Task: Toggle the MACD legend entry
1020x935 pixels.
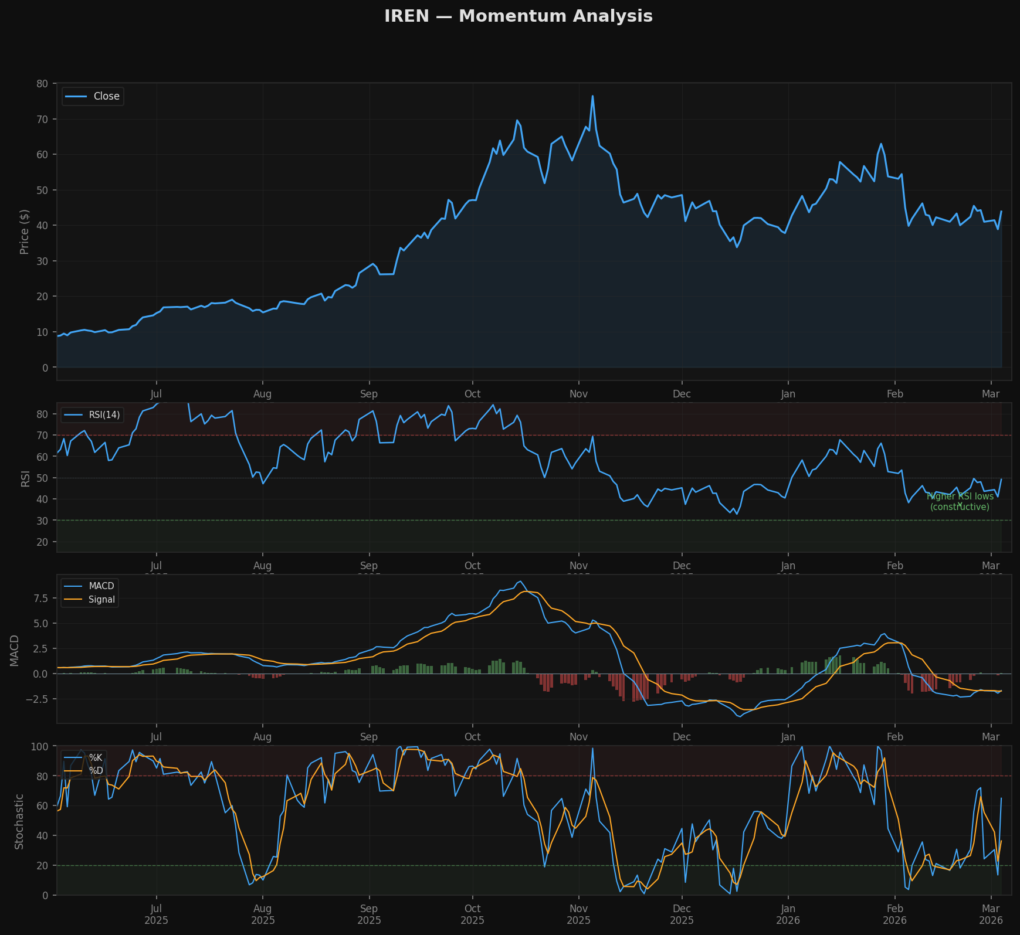Action: [101, 586]
